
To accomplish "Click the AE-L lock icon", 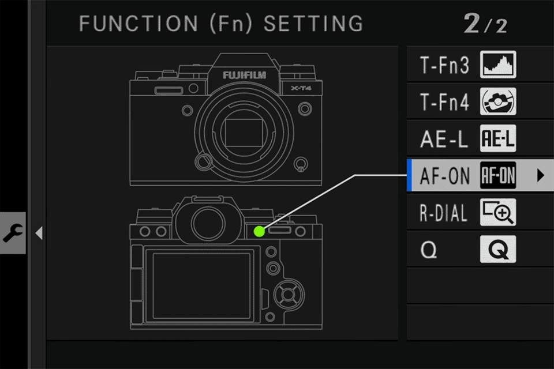I will 498,140.
